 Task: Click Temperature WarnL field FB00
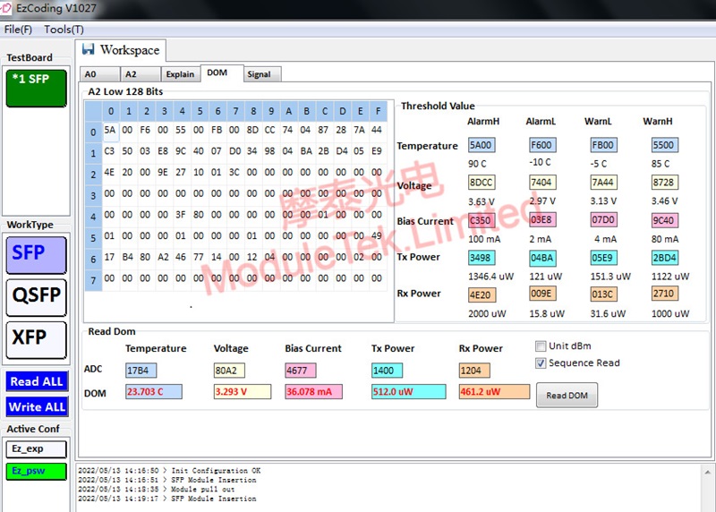603,145
